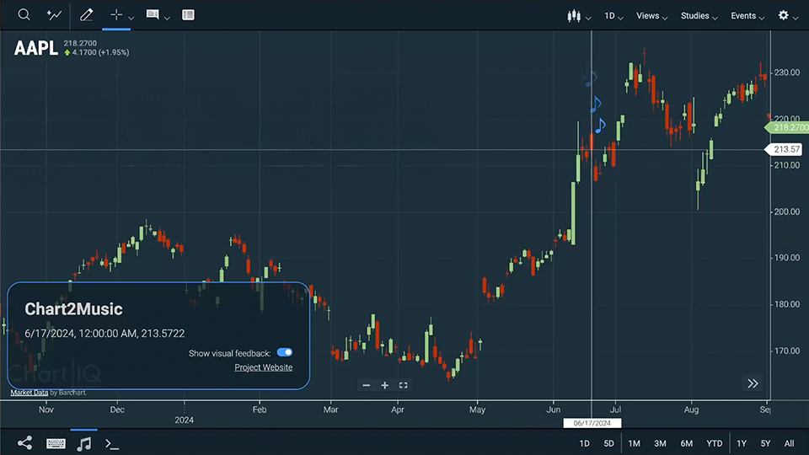Open the Studies menu
Screen dimensions: 809x455
coord(699,16)
